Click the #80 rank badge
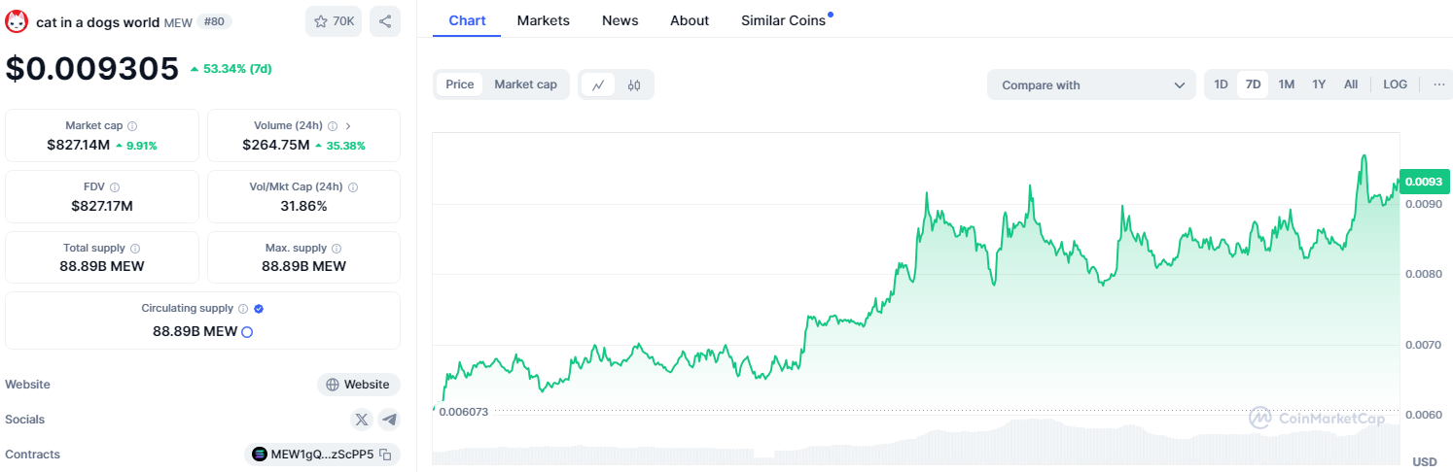The width and height of the screenshot is (1453, 472). pyautogui.click(x=214, y=21)
